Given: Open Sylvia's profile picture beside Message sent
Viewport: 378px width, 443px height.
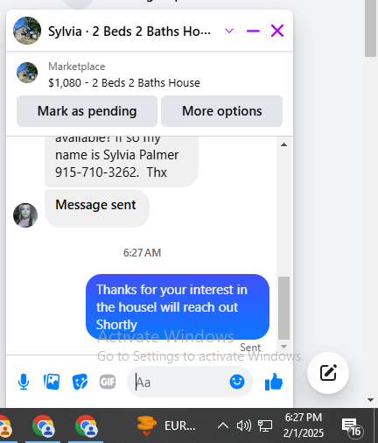Looking at the screenshot, I should 25,215.
